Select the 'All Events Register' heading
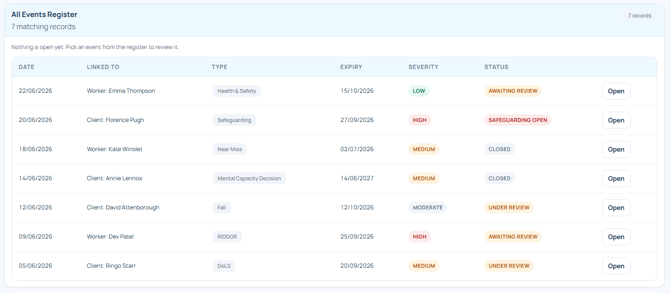 point(44,15)
